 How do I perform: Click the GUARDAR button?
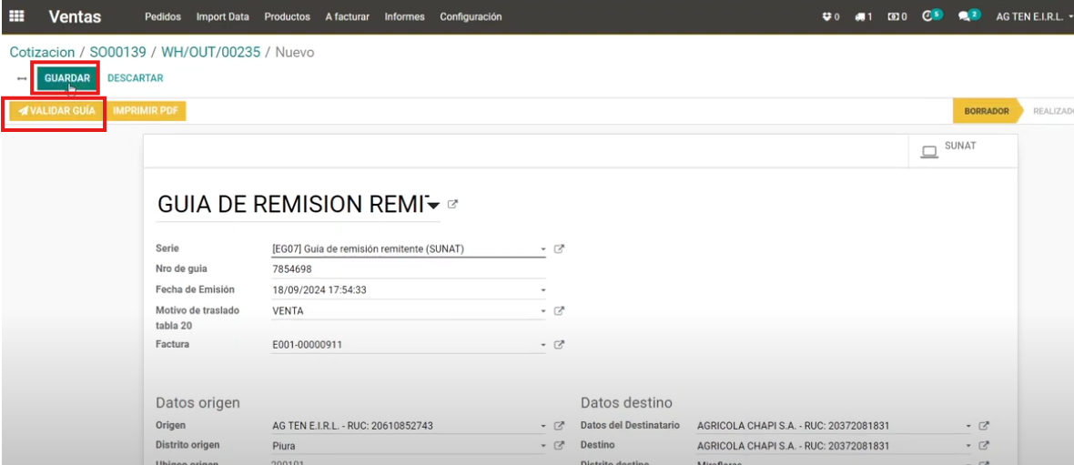(x=66, y=78)
